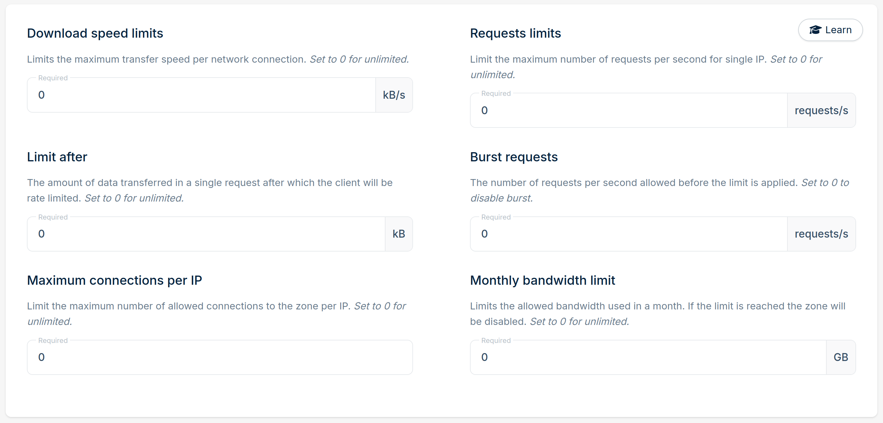Click the Requests limits heading

515,33
